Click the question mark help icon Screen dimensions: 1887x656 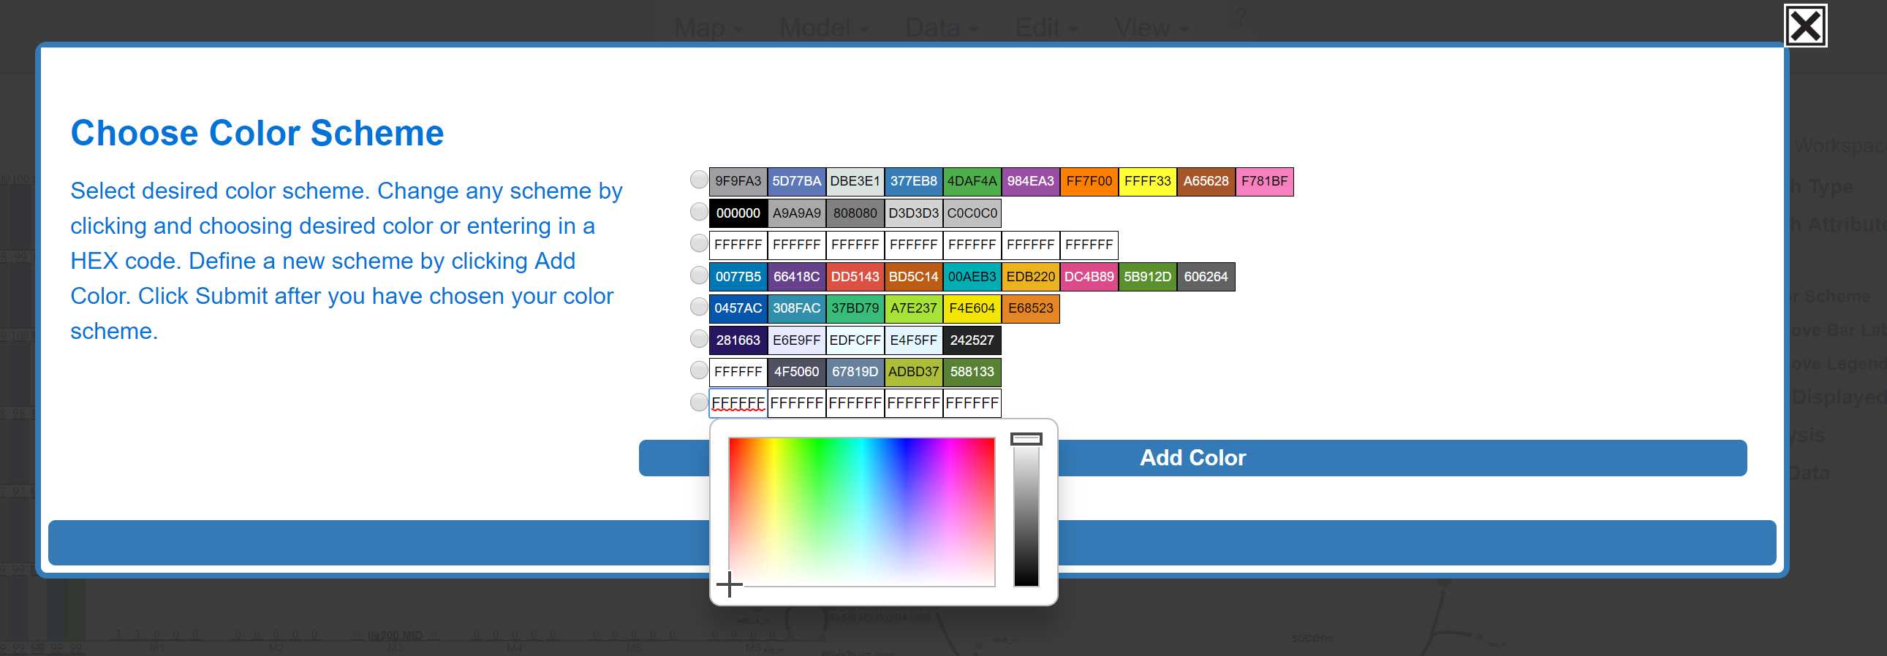click(1240, 18)
